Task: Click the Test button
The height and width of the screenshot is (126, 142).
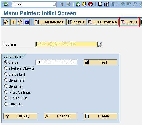Action: point(100,62)
